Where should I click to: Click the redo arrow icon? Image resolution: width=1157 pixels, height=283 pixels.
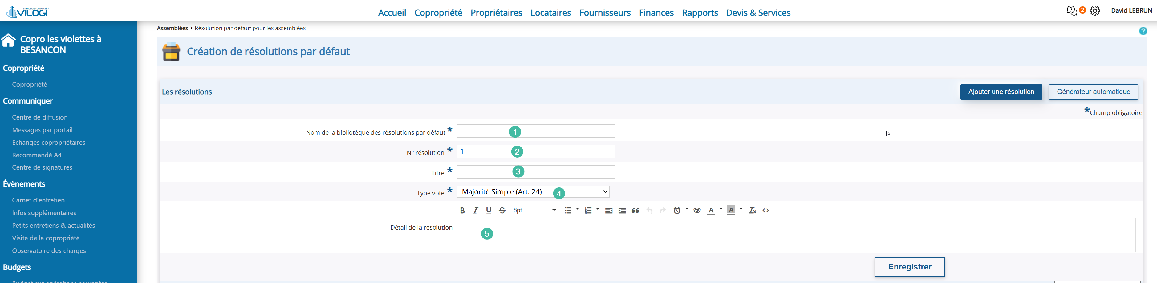(x=663, y=210)
